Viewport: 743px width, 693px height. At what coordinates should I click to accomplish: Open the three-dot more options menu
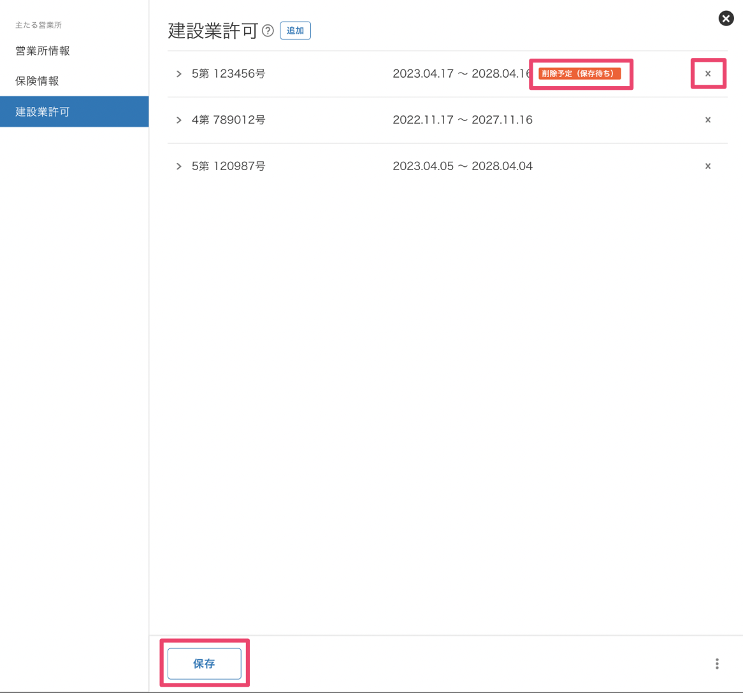[717, 664]
